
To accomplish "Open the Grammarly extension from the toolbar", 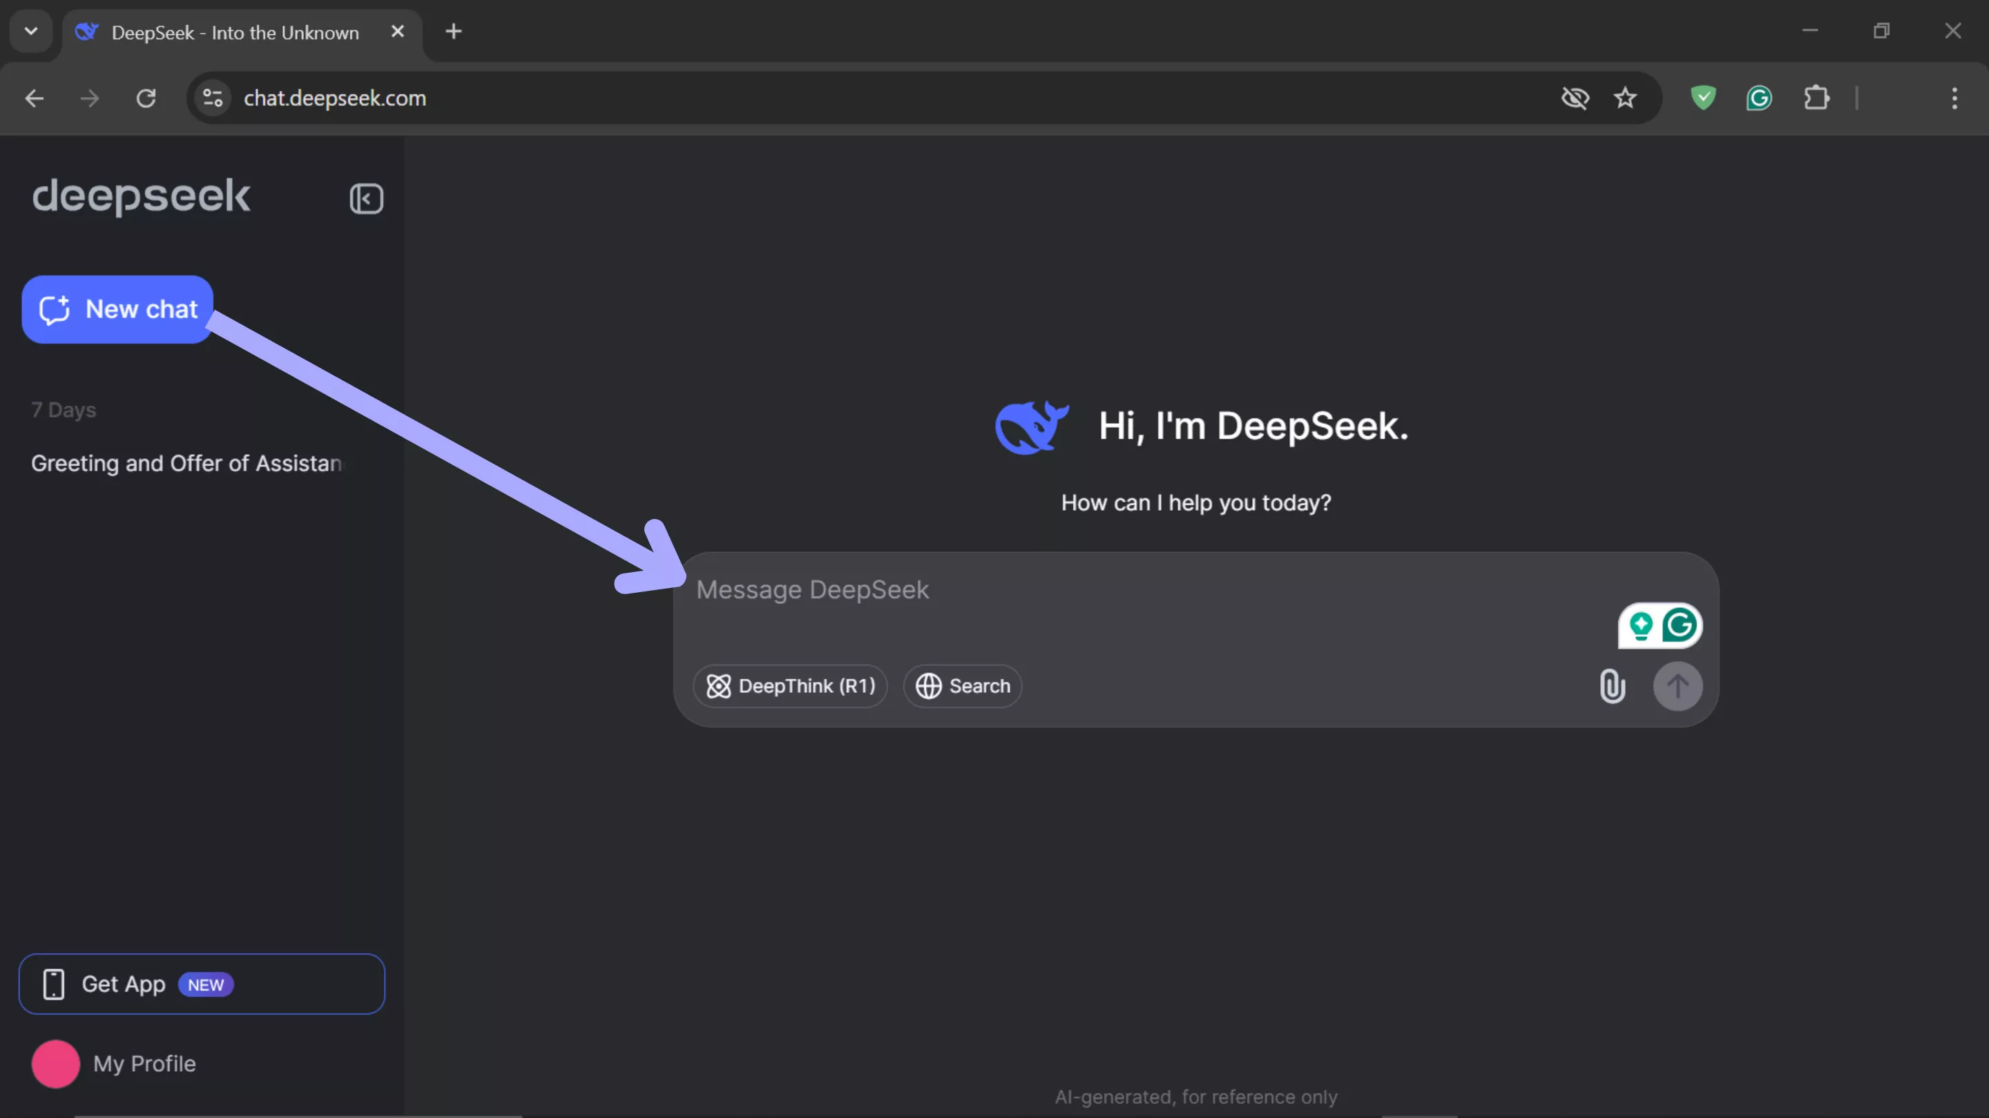I will coord(1760,98).
